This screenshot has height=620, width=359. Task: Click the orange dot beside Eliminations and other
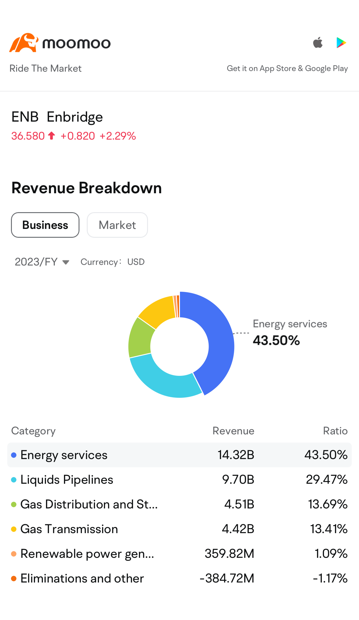[x=14, y=579]
